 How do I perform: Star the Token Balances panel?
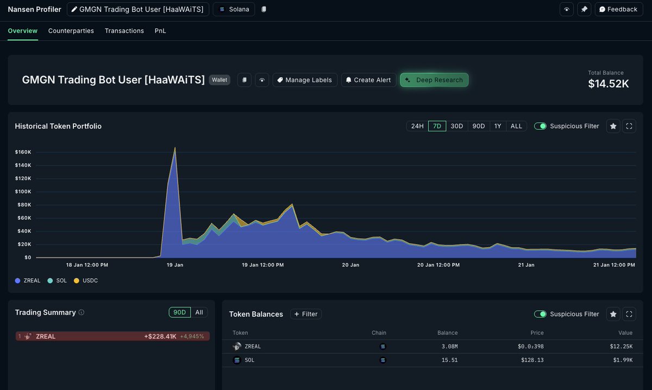(x=613, y=314)
